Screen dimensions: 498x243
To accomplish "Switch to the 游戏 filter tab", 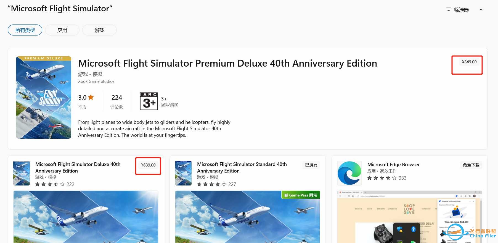I will pos(99,30).
